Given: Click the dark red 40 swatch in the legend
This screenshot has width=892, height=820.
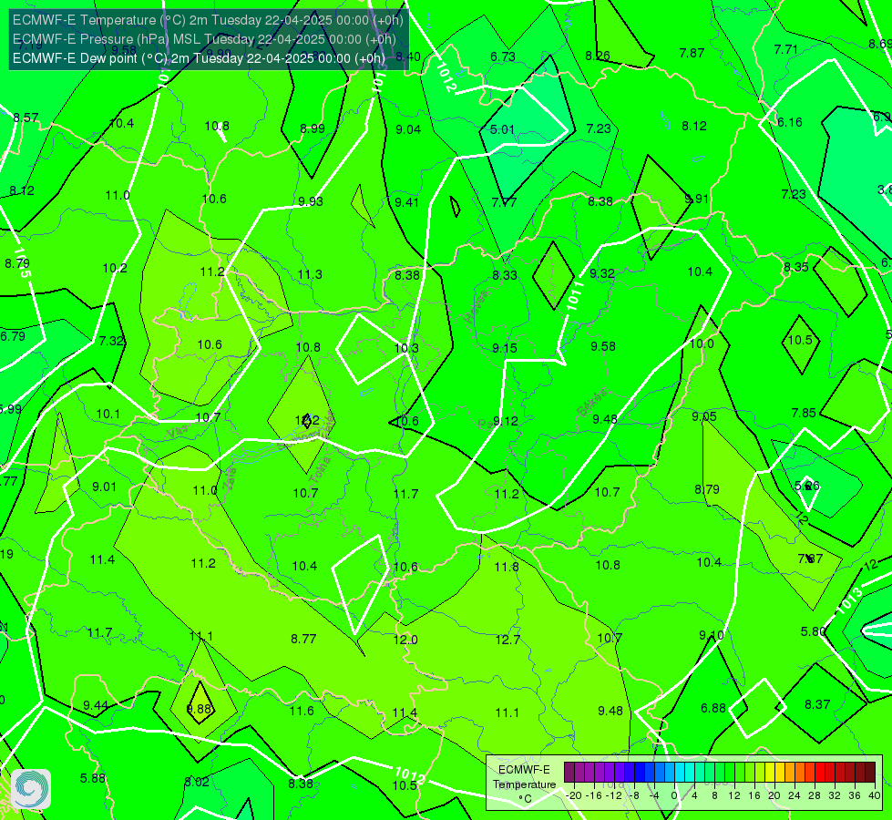Looking at the screenshot, I should coord(870,773).
